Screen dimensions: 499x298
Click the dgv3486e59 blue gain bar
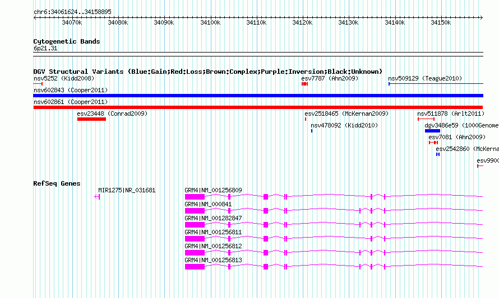click(x=432, y=131)
